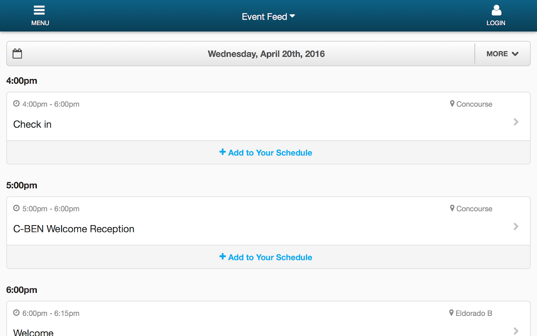Viewport: 537px width, 336px height.
Task: Open the Check in event title
Action: coord(32,124)
